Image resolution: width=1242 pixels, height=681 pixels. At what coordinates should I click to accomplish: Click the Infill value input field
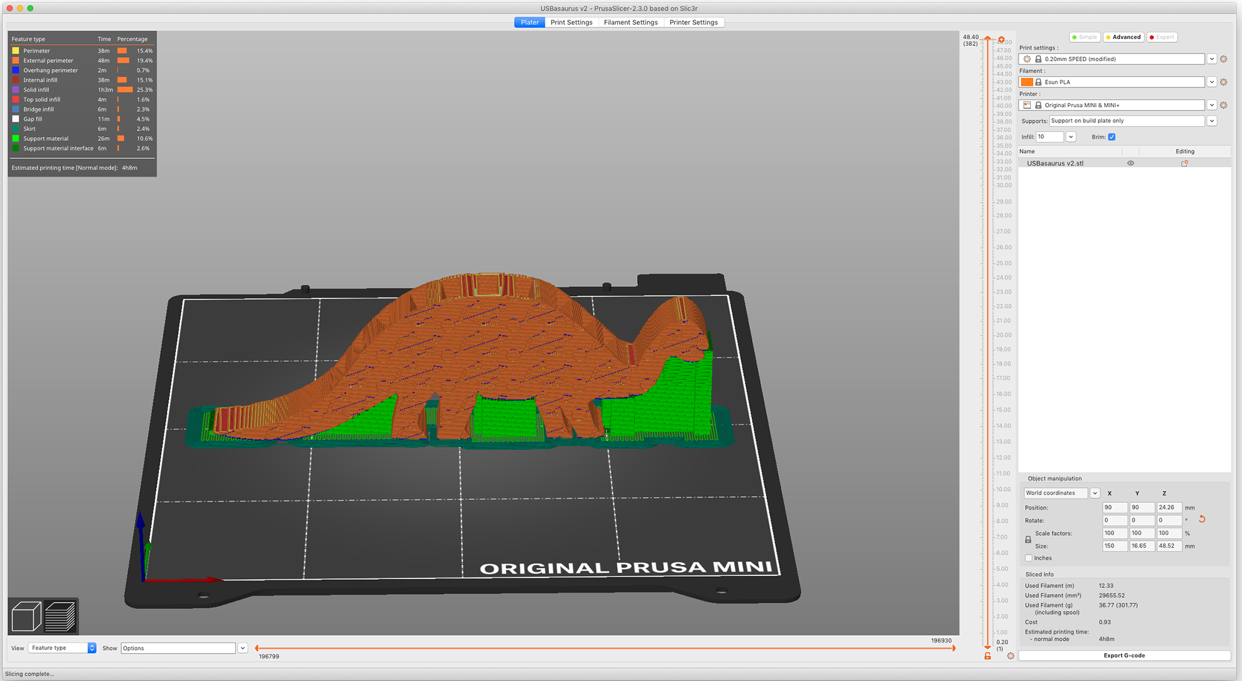pos(1049,137)
